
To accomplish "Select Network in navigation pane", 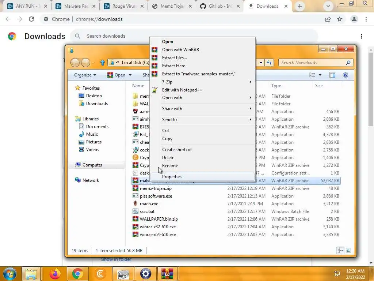I will tap(91, 180).
